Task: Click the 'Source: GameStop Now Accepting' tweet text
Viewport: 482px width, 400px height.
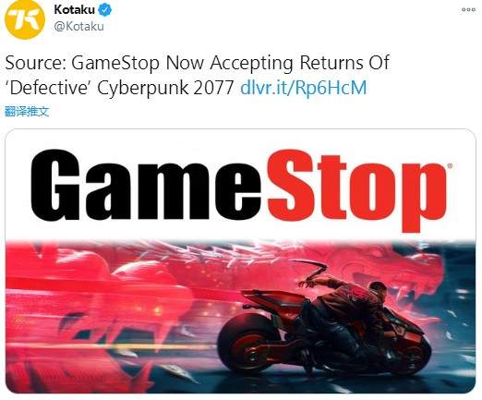Action: pyautogui.click(x=149, y=63)
